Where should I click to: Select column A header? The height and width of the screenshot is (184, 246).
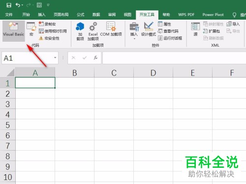click(35, 73)
